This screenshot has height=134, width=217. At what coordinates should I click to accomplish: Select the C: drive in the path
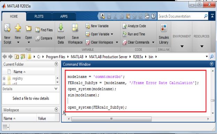(x=39, y=57)
